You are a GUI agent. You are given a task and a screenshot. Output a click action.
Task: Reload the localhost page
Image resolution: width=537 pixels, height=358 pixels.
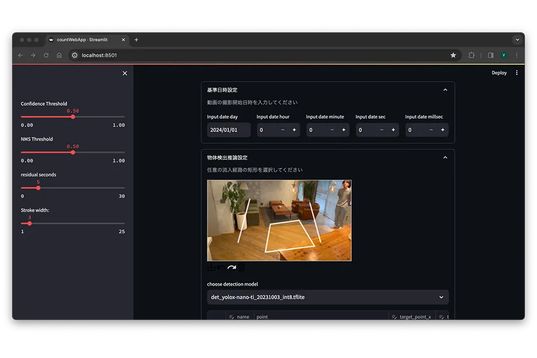(x=46, y=55)
